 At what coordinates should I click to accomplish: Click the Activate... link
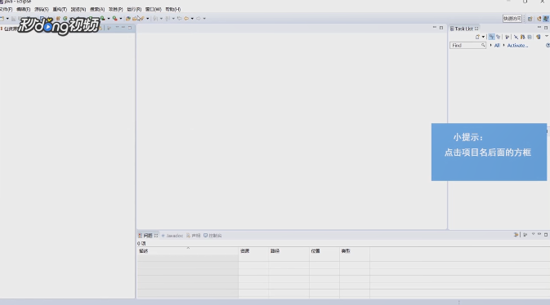point(517,46)
